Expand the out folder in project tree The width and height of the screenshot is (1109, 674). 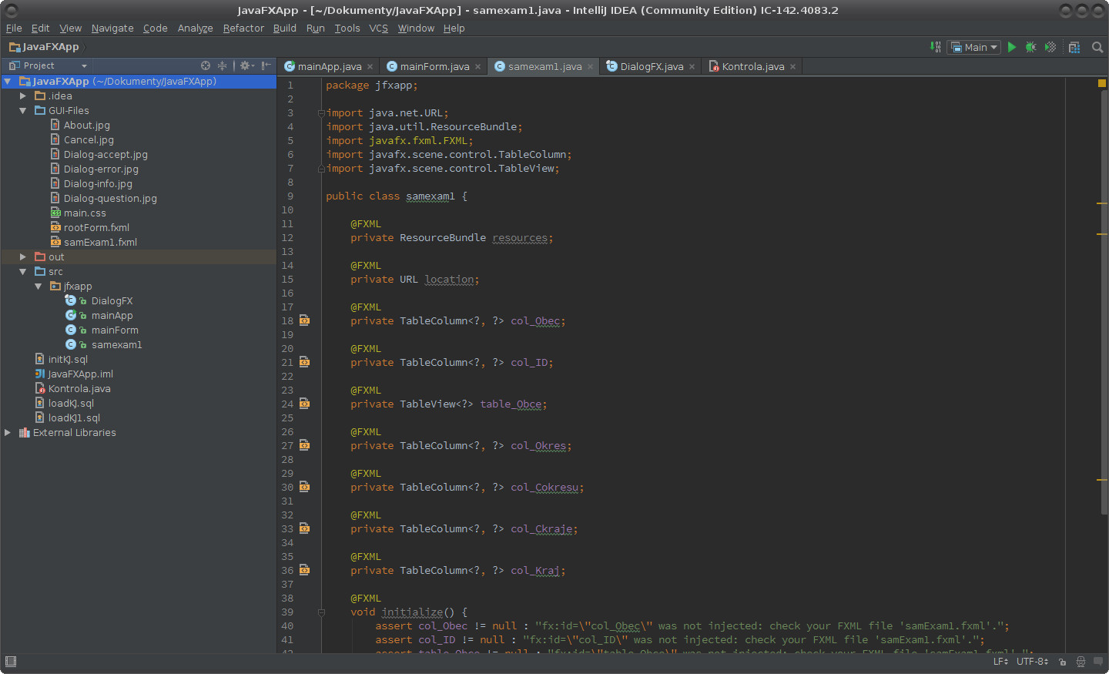(x=22, y=257)
